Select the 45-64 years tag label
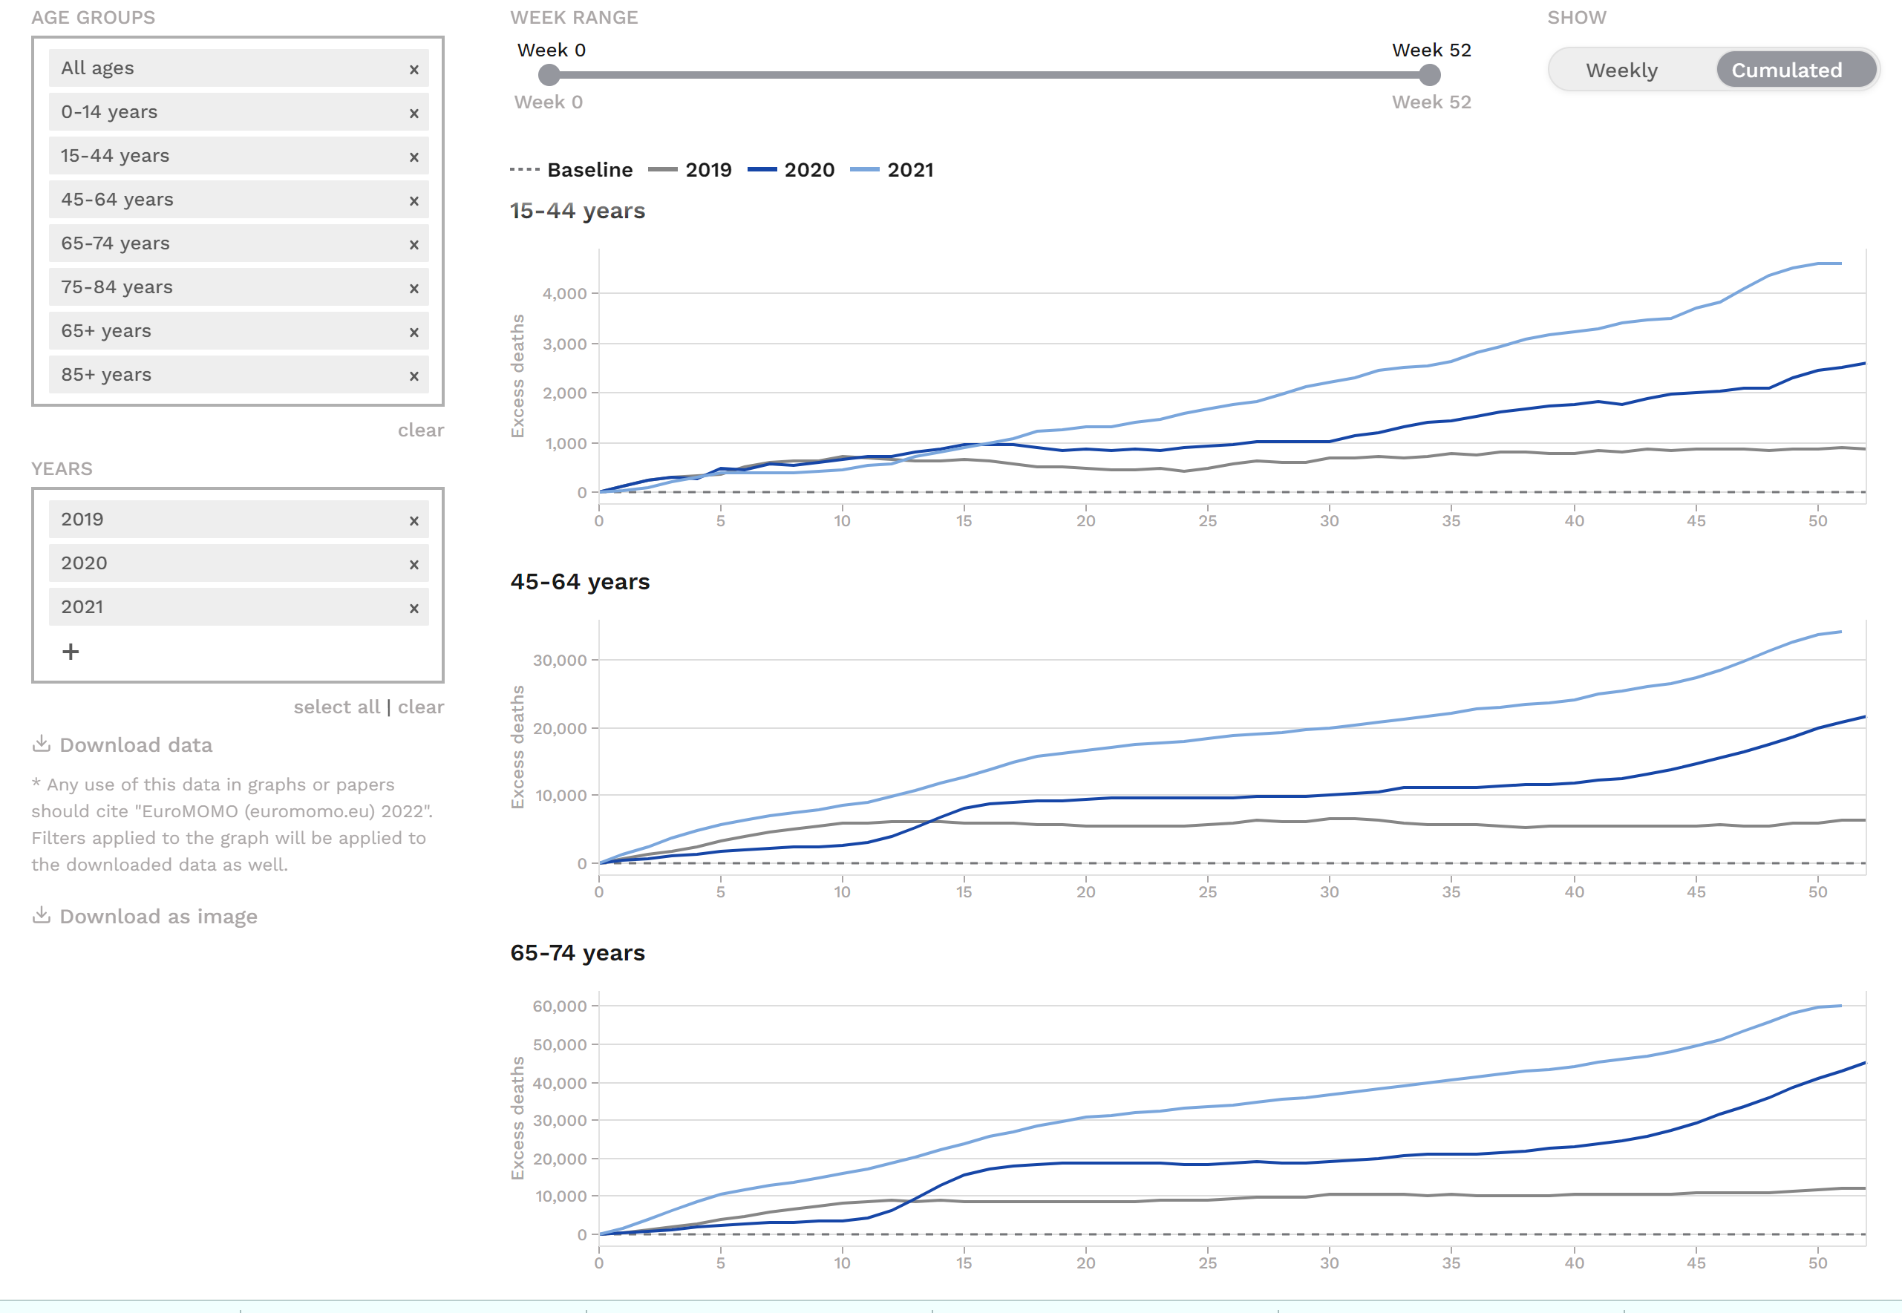The width and height of the screenshot is (1902, 1313). [x=117, y=199]
